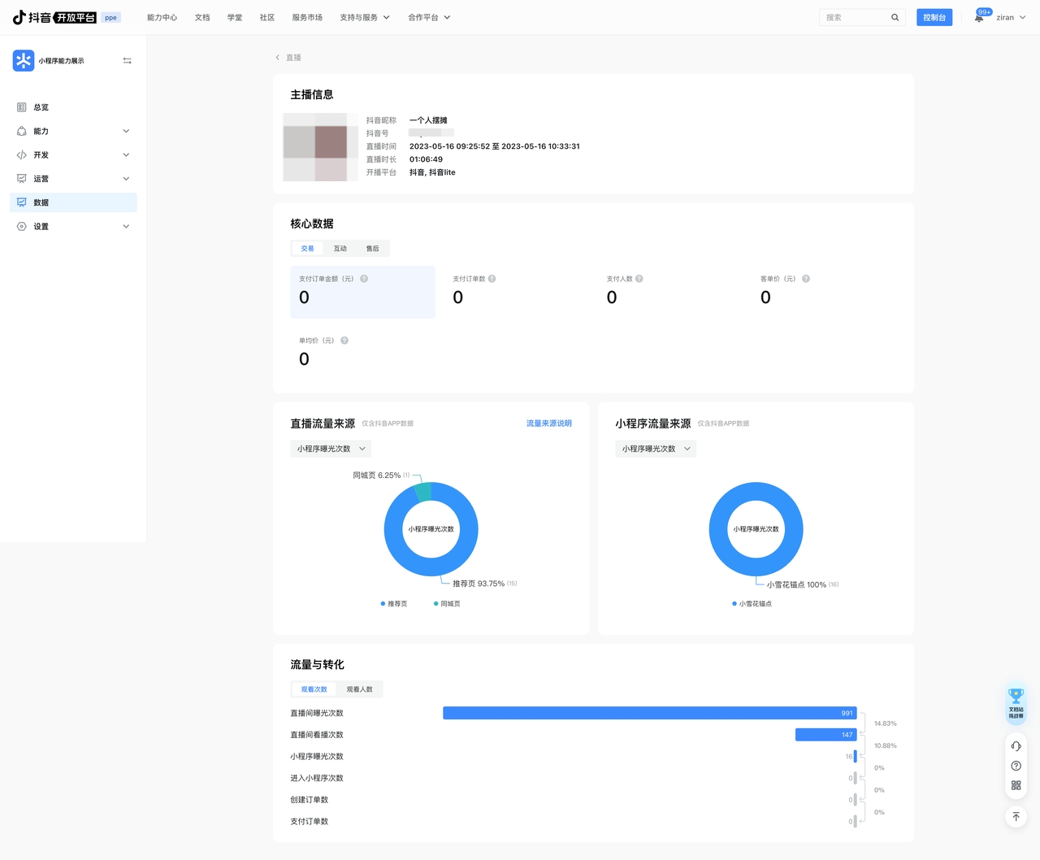Open the customer service headset icon
The width and height of the screenshot is (1040, 860).
(x=1016, y=746)
